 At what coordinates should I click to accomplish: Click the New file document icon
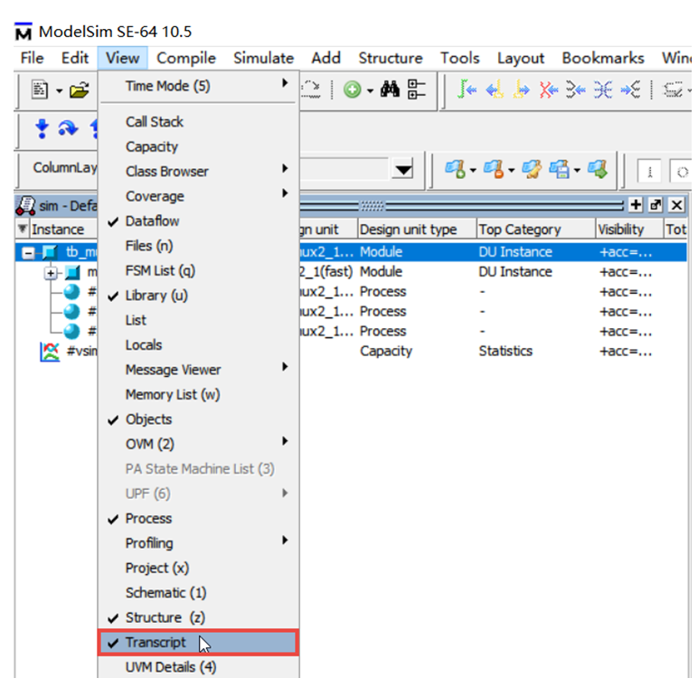pos(40,89)
